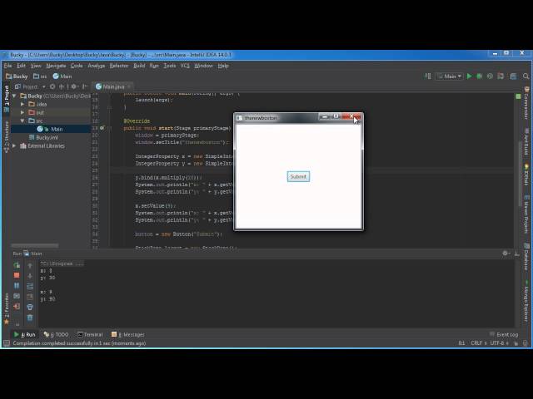Open Ant Build right side tab

click(526, 141)
